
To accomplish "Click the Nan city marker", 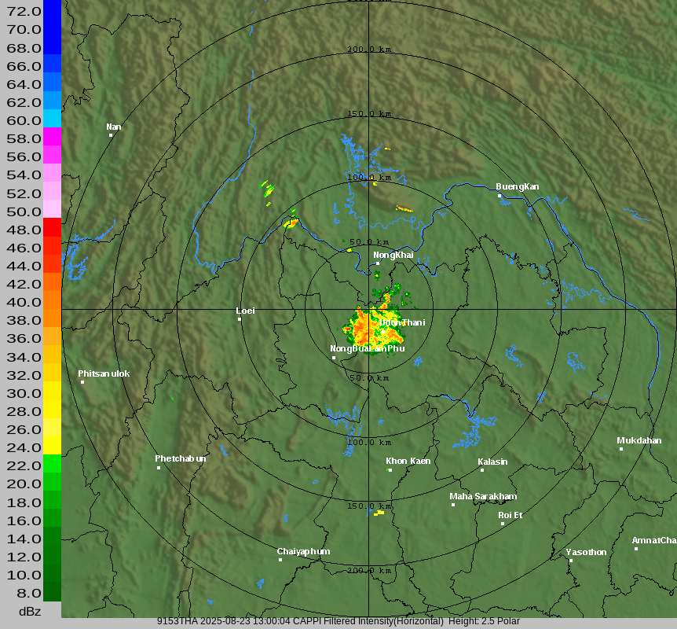I will click(111, 135).
